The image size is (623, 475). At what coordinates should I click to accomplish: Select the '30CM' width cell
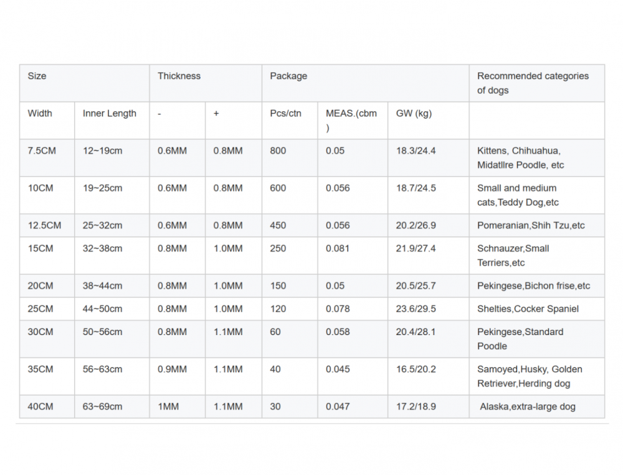click(x=47, y=339)
